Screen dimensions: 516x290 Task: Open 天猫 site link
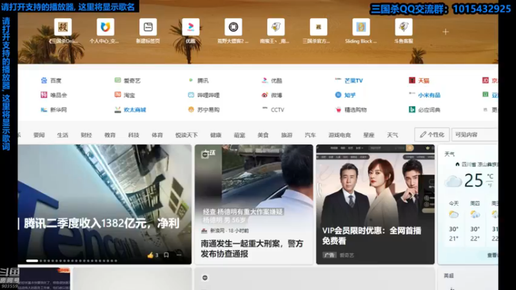coord(419,81)
